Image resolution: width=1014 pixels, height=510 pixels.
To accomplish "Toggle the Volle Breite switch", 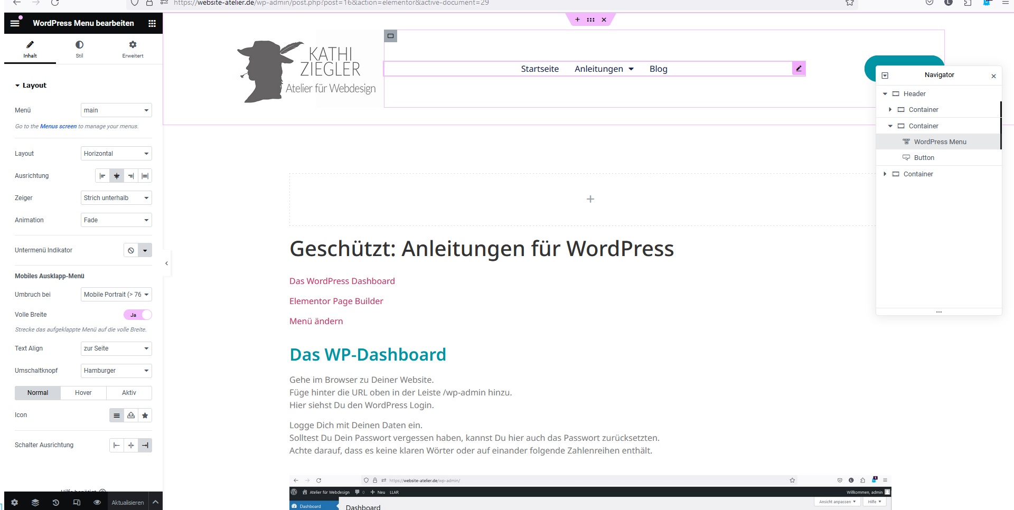I will click(138, 315).
